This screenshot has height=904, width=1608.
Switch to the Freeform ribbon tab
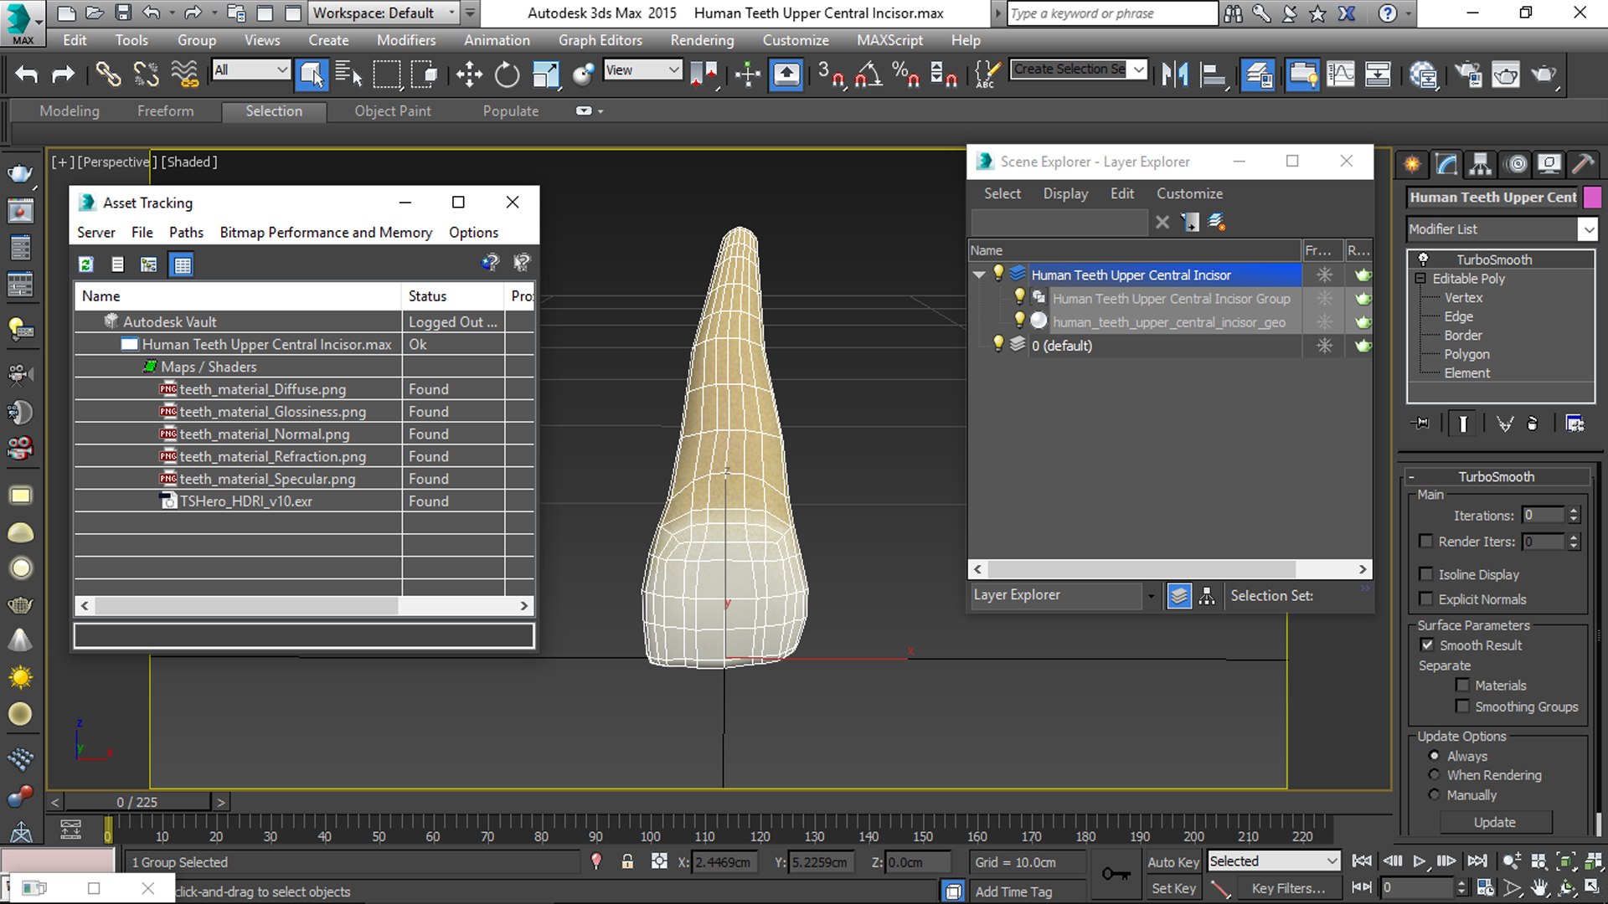tap(165, 110)
